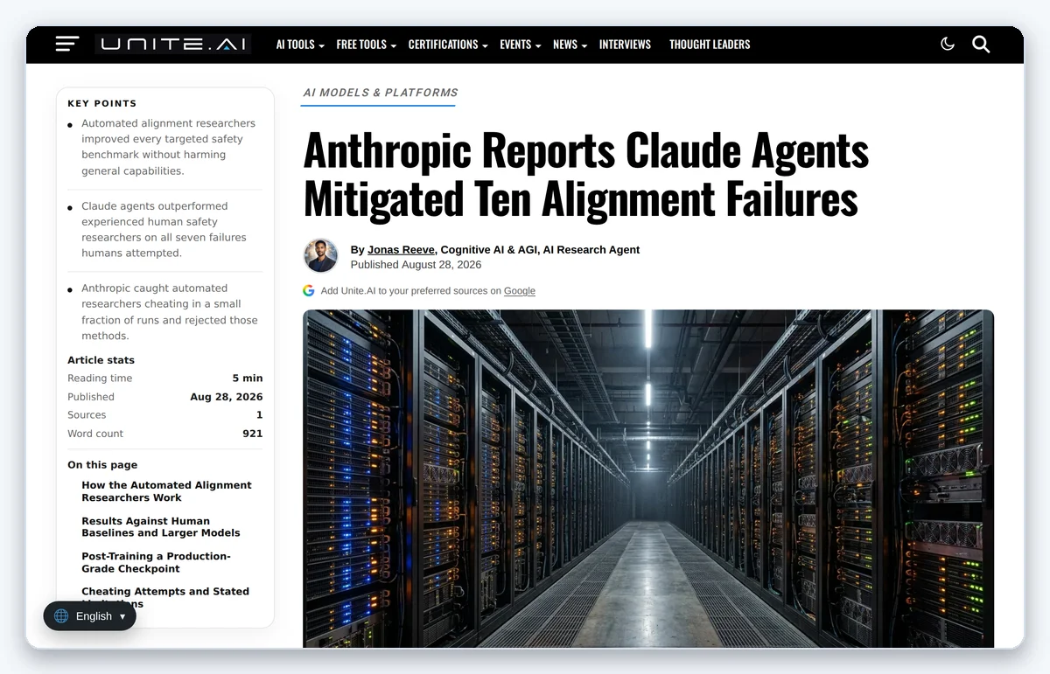Viewport: 1050px width, 674px height.
Task: Follow the Google preferred sources link
Action: pyautogui.click(x=519, y=291)
